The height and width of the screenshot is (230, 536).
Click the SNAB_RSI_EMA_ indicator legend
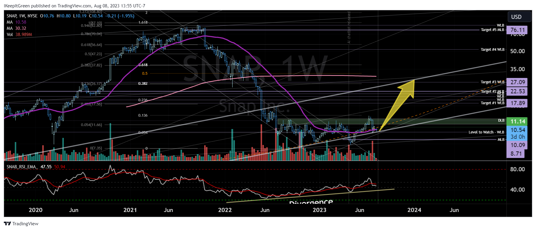[22, 167]
